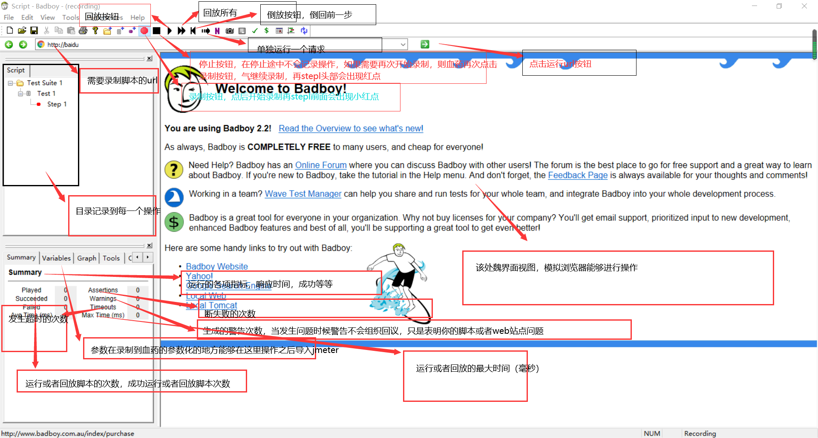Screen dimensions: 818x438
Task: Close the Script tree panel with its X
Action: click(x=150, y=59)
